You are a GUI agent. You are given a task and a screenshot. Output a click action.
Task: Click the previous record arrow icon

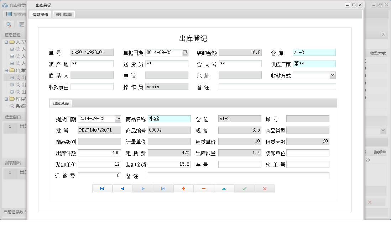(x=122, y=188)
